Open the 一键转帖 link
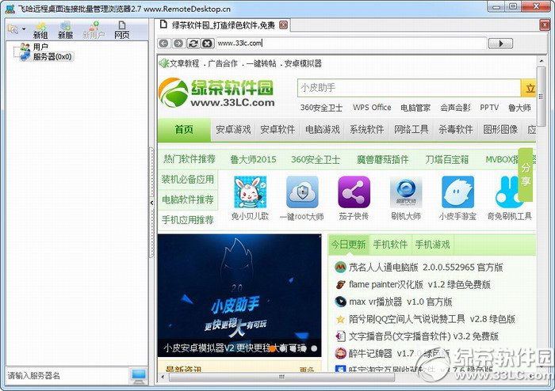The width and height of the screenshot is (555, 391). [x=261, y=63]
